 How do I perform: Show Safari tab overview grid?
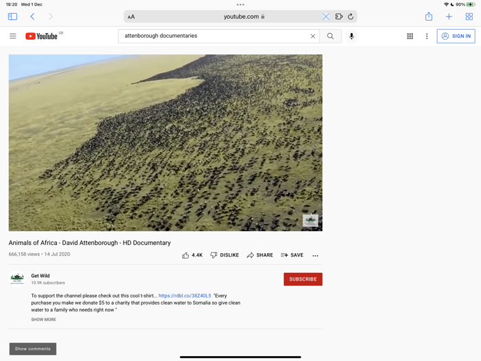[x=469, y=17]
